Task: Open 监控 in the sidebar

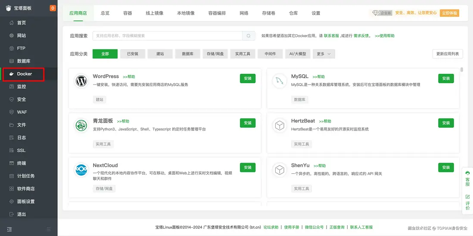Action: point(21,87)
